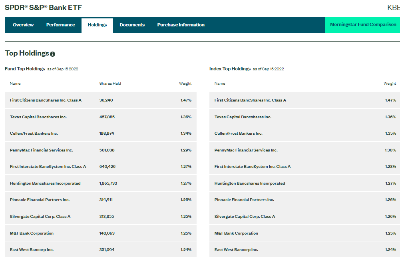Click fund weight 1.29% for PennyMac

tap(186, 150)
